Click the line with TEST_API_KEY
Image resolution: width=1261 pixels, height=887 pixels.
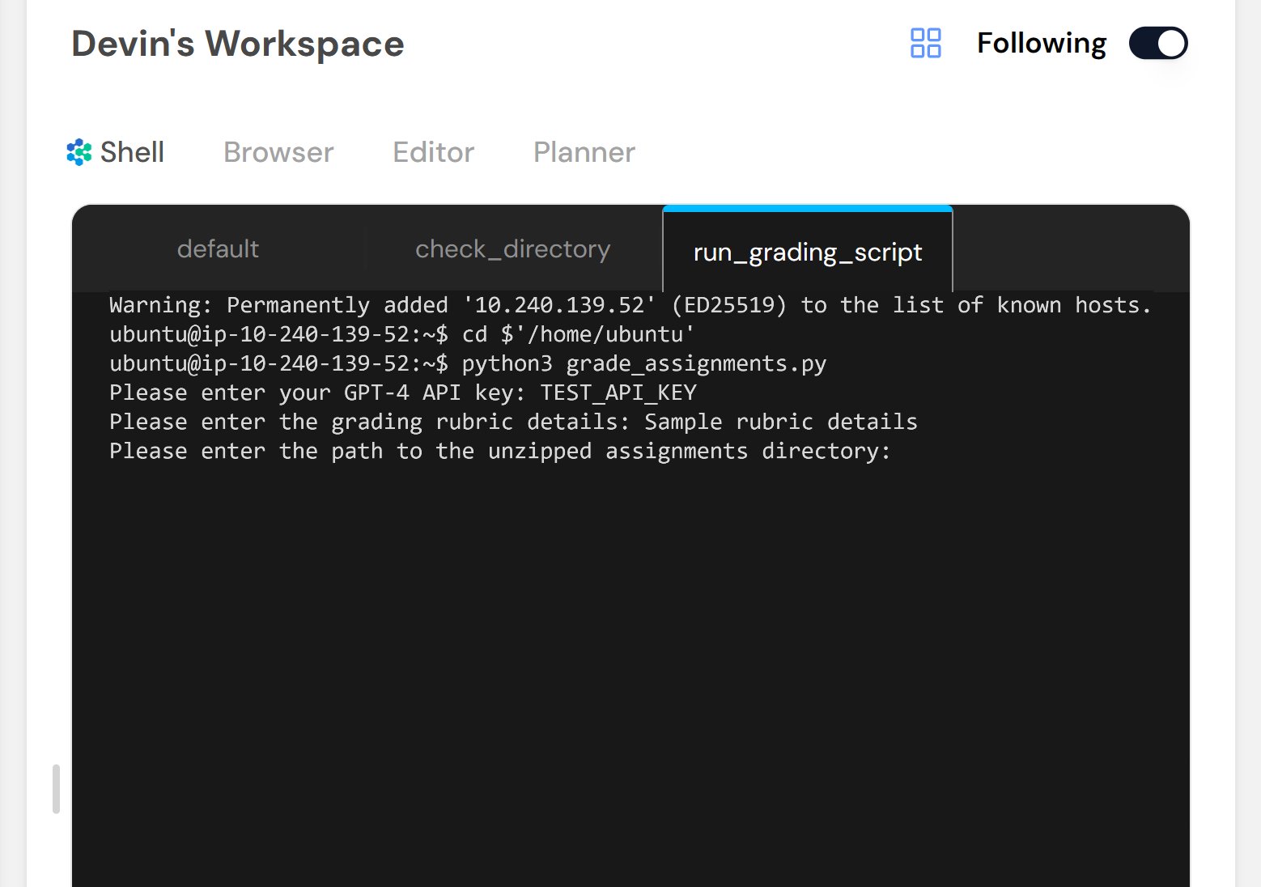click(x=403, y=393)
